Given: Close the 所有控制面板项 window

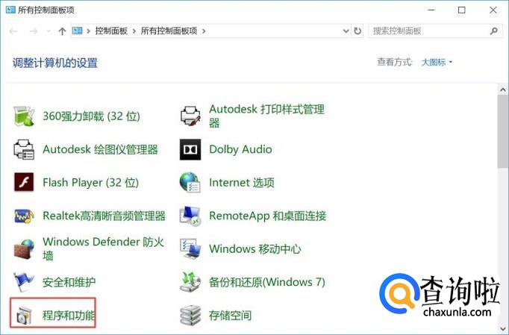Looking at the screenshot, I should pyautogui.click(x=493, y=10).
